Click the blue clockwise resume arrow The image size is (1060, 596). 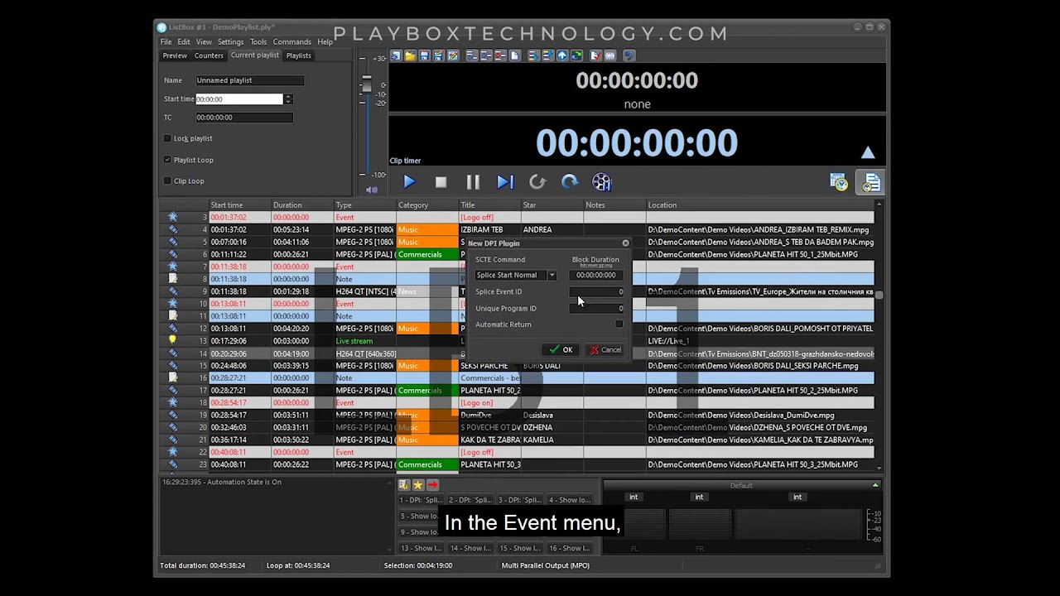click(x=569, y=182)
